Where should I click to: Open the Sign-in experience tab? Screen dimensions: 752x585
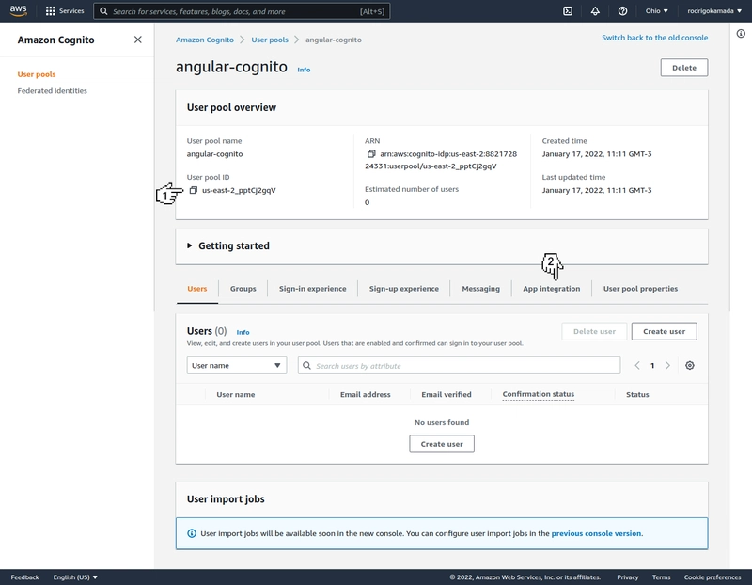[x=313, y=289]
